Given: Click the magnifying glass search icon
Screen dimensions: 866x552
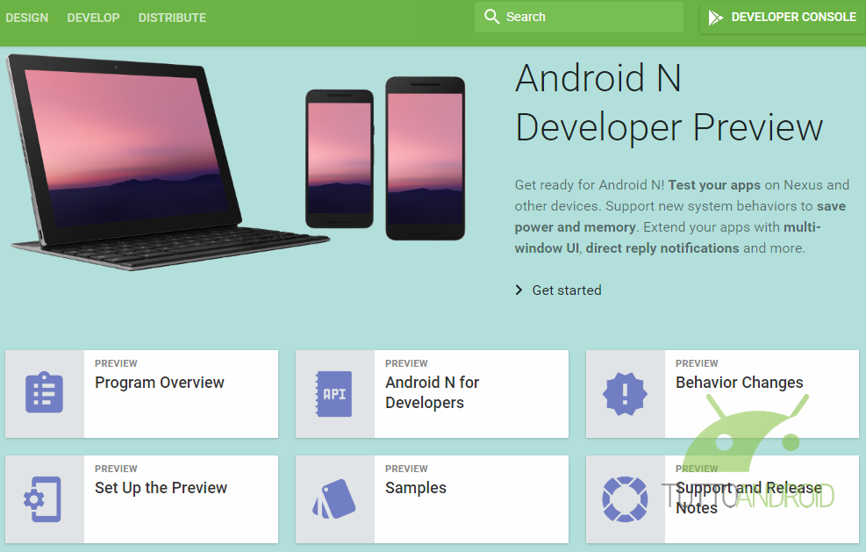Looking at the screenshot, I should (491, 17).
